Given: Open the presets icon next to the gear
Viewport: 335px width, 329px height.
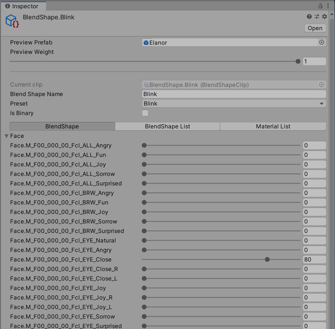Looking at the screenshot, I should 317,16.
